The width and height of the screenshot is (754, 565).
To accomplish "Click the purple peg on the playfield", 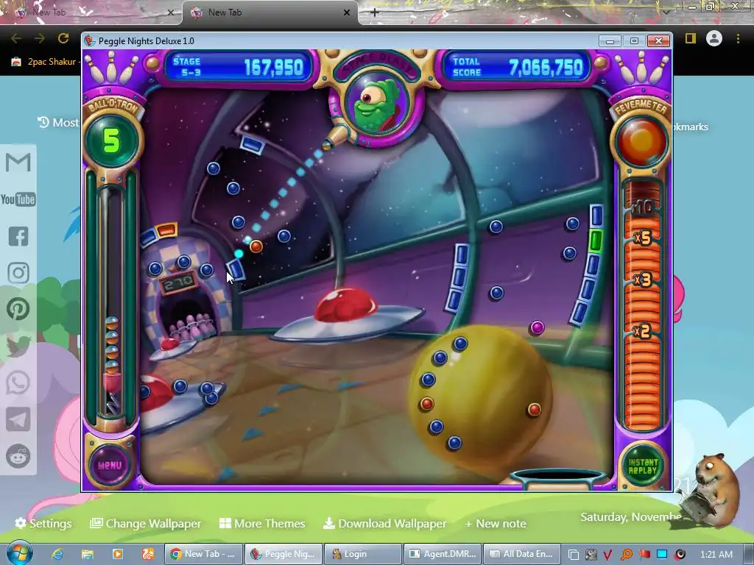I will click(x=537, y=327).
